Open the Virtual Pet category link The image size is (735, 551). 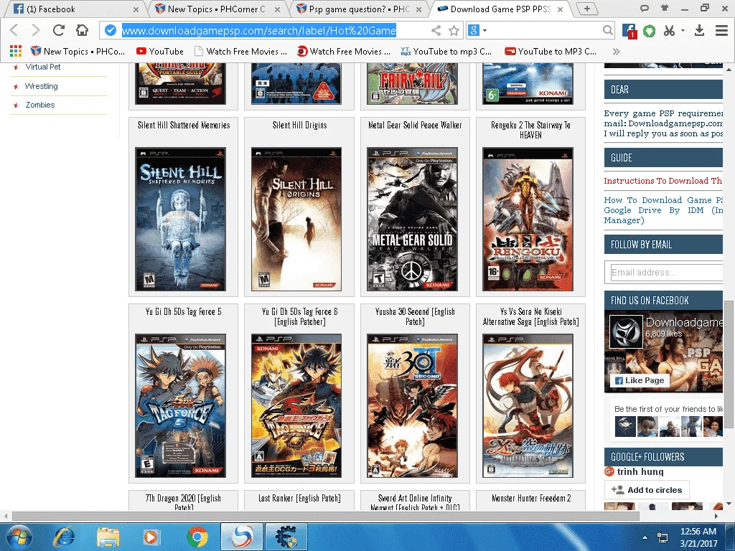click(42, 67)
